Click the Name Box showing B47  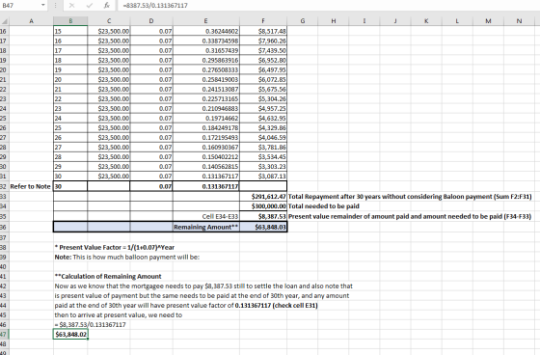click(x=20, y=6)
